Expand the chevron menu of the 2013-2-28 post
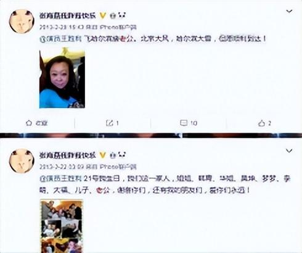 coord(289,11)
